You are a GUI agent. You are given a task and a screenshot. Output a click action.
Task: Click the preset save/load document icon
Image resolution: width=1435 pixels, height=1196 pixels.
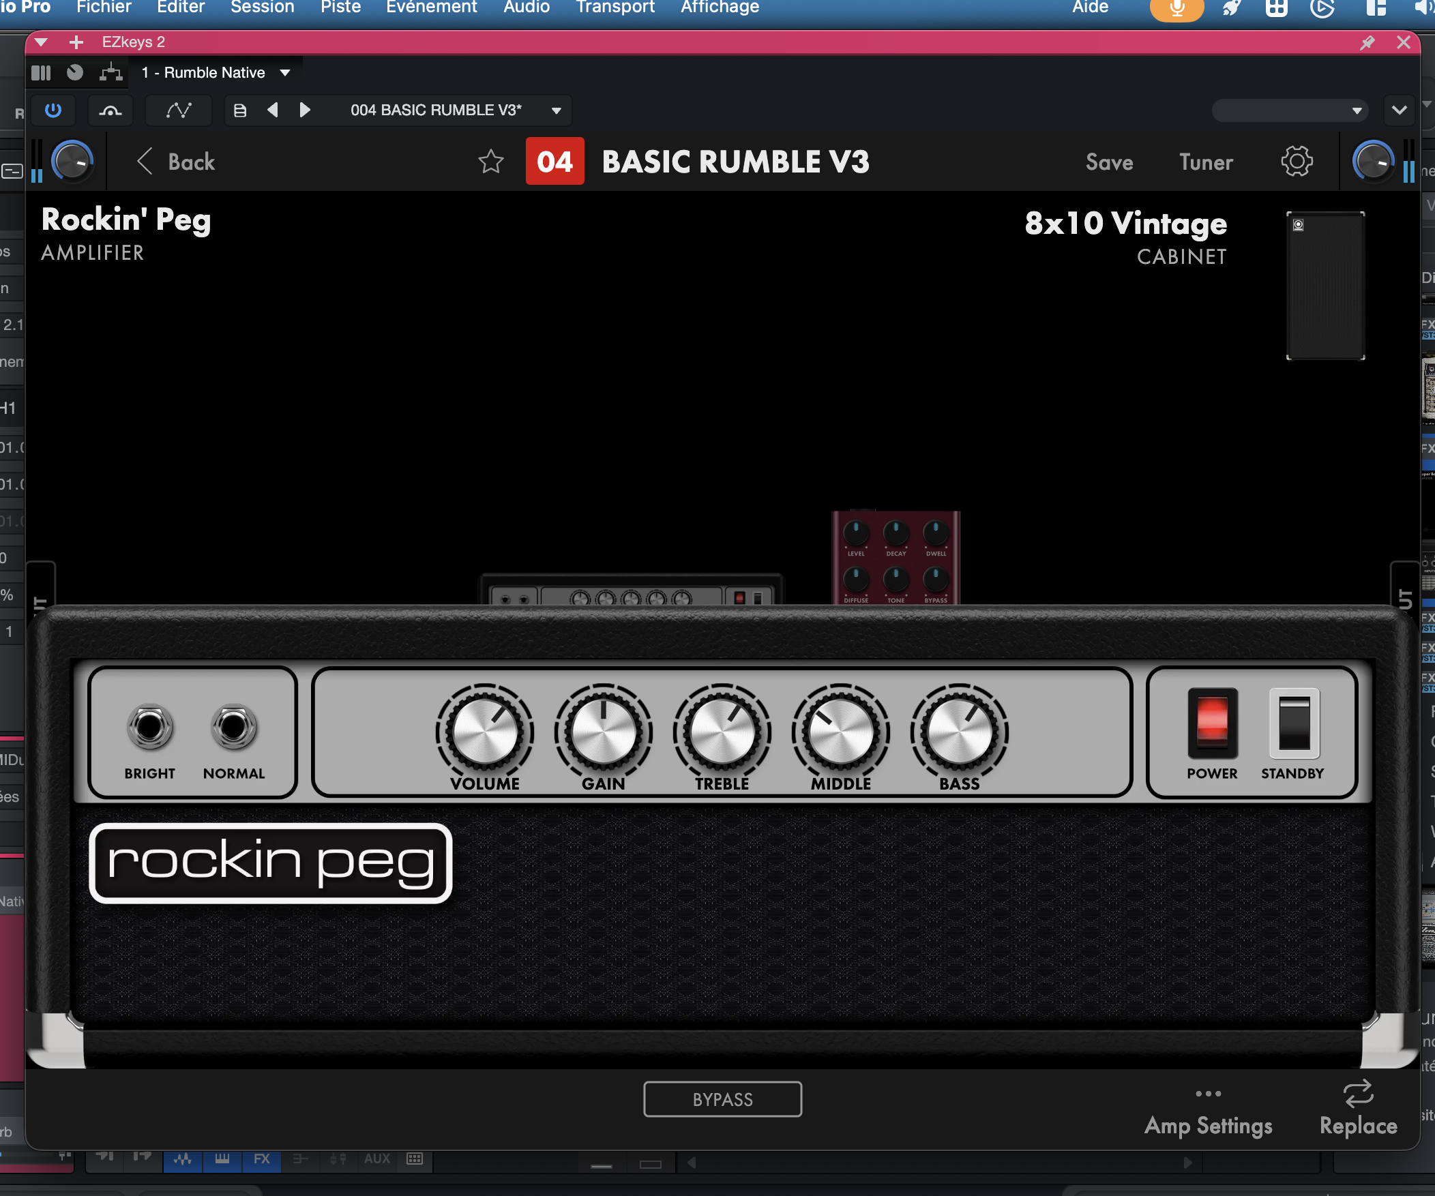[240, 110]
